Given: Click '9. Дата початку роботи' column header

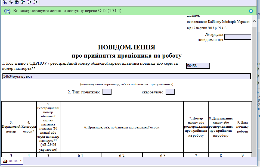Looking at the screenshot, I should pos(242,127).
